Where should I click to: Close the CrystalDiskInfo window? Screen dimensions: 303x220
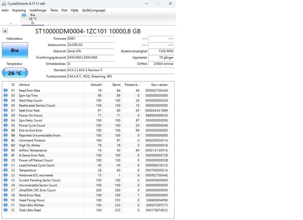coord(170,3)
